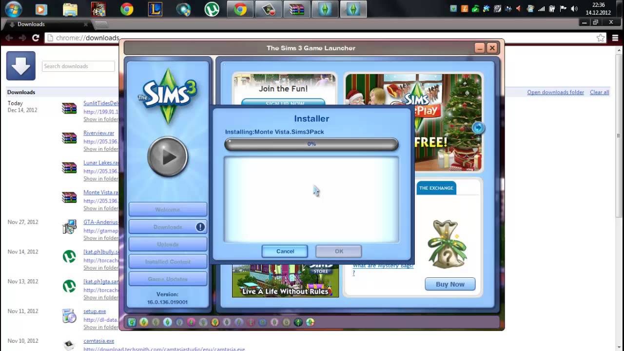The image size is (624, 351).
Task: Open the Uploads tab in the launcher
Action: [x=168, y=244]
